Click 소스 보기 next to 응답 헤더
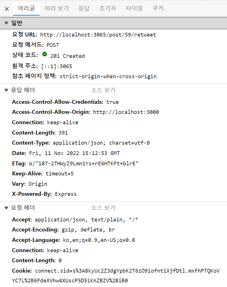 tap(103, 90)
